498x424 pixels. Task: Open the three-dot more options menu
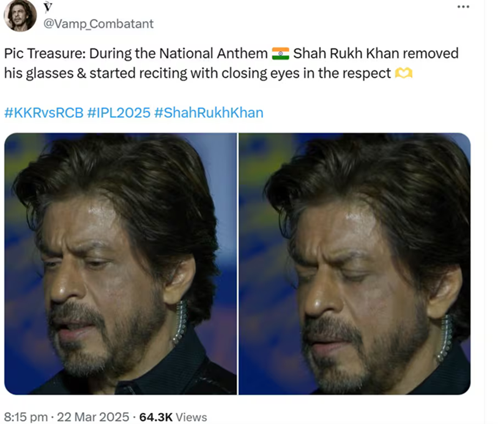pyautogui.click(x=463, y=6)
